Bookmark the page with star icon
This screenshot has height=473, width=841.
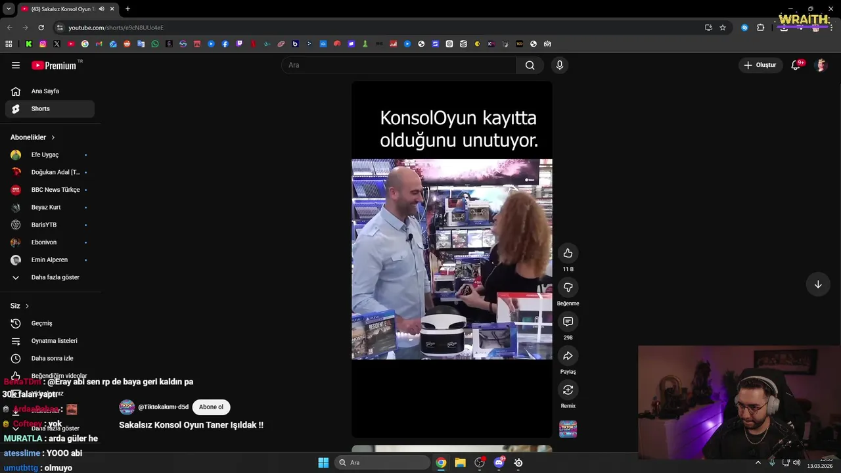(x=723, y=28)
